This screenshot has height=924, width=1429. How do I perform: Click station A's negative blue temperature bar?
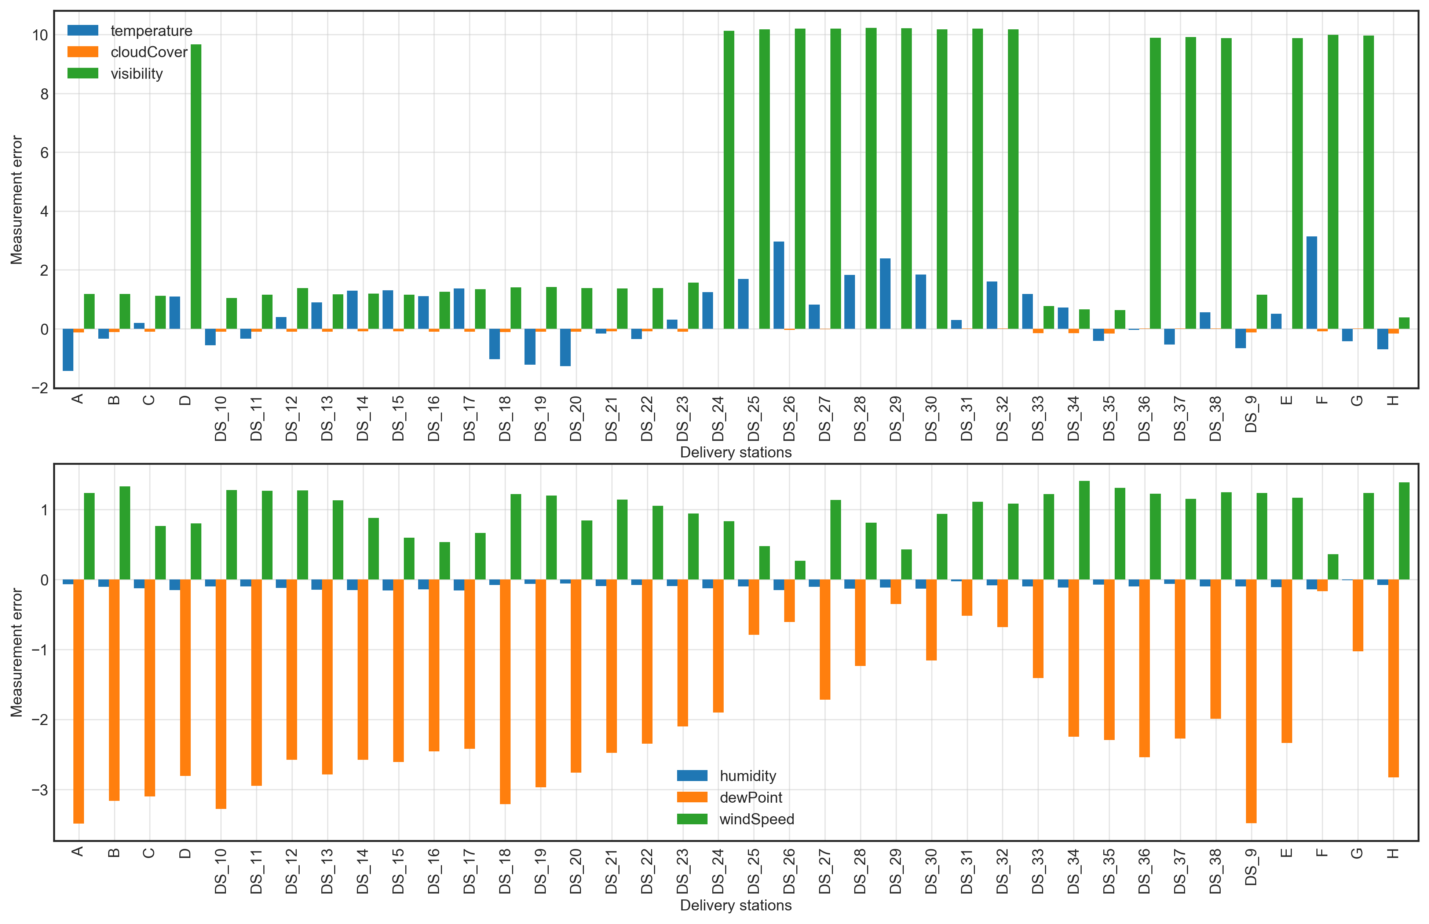tap(68, 350)
